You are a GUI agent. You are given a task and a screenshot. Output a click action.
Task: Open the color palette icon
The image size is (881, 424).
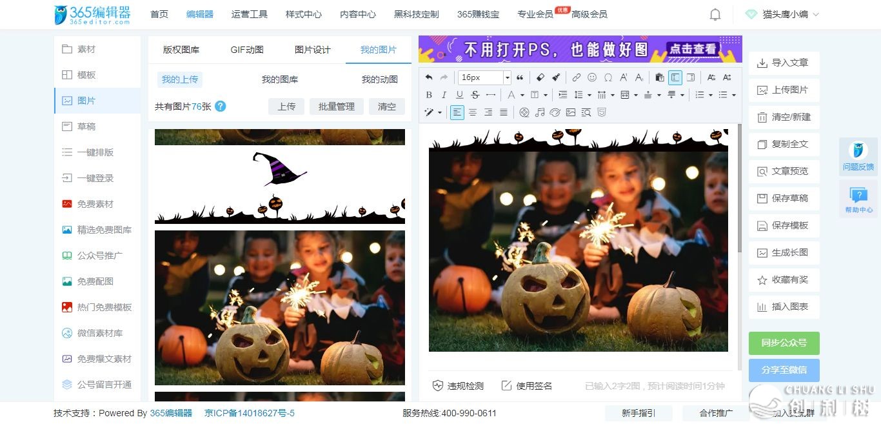555,112
